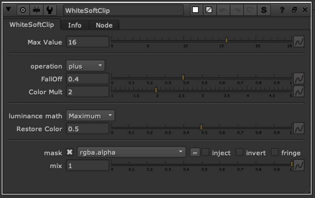Click the Restore Color value field
This screenshot has width=315, height=198.
coord(87,128)
